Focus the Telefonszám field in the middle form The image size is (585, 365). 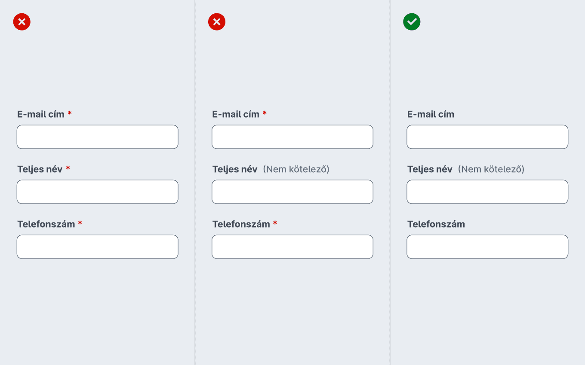292,247
